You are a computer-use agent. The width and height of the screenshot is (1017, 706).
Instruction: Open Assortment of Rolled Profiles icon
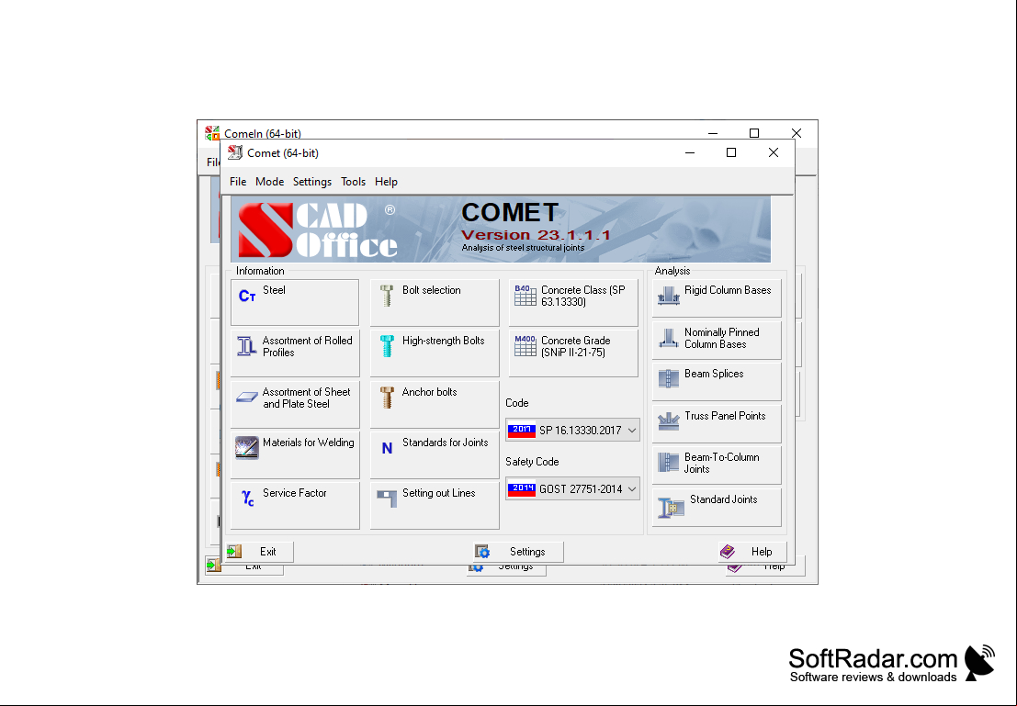pos(246,346)
